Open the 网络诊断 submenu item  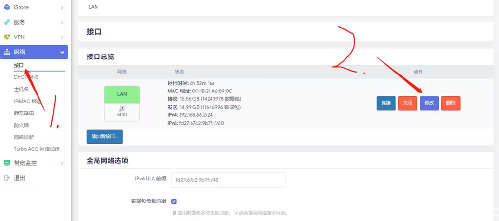[23, 137]
